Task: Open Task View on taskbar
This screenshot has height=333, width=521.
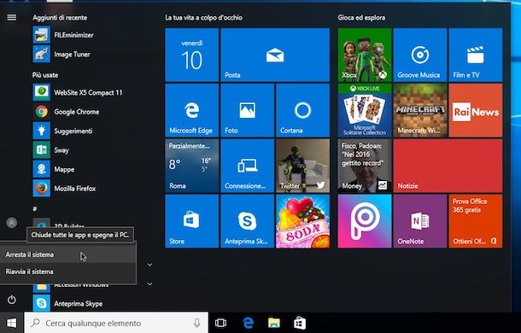Action: click(x=220, y=323)
